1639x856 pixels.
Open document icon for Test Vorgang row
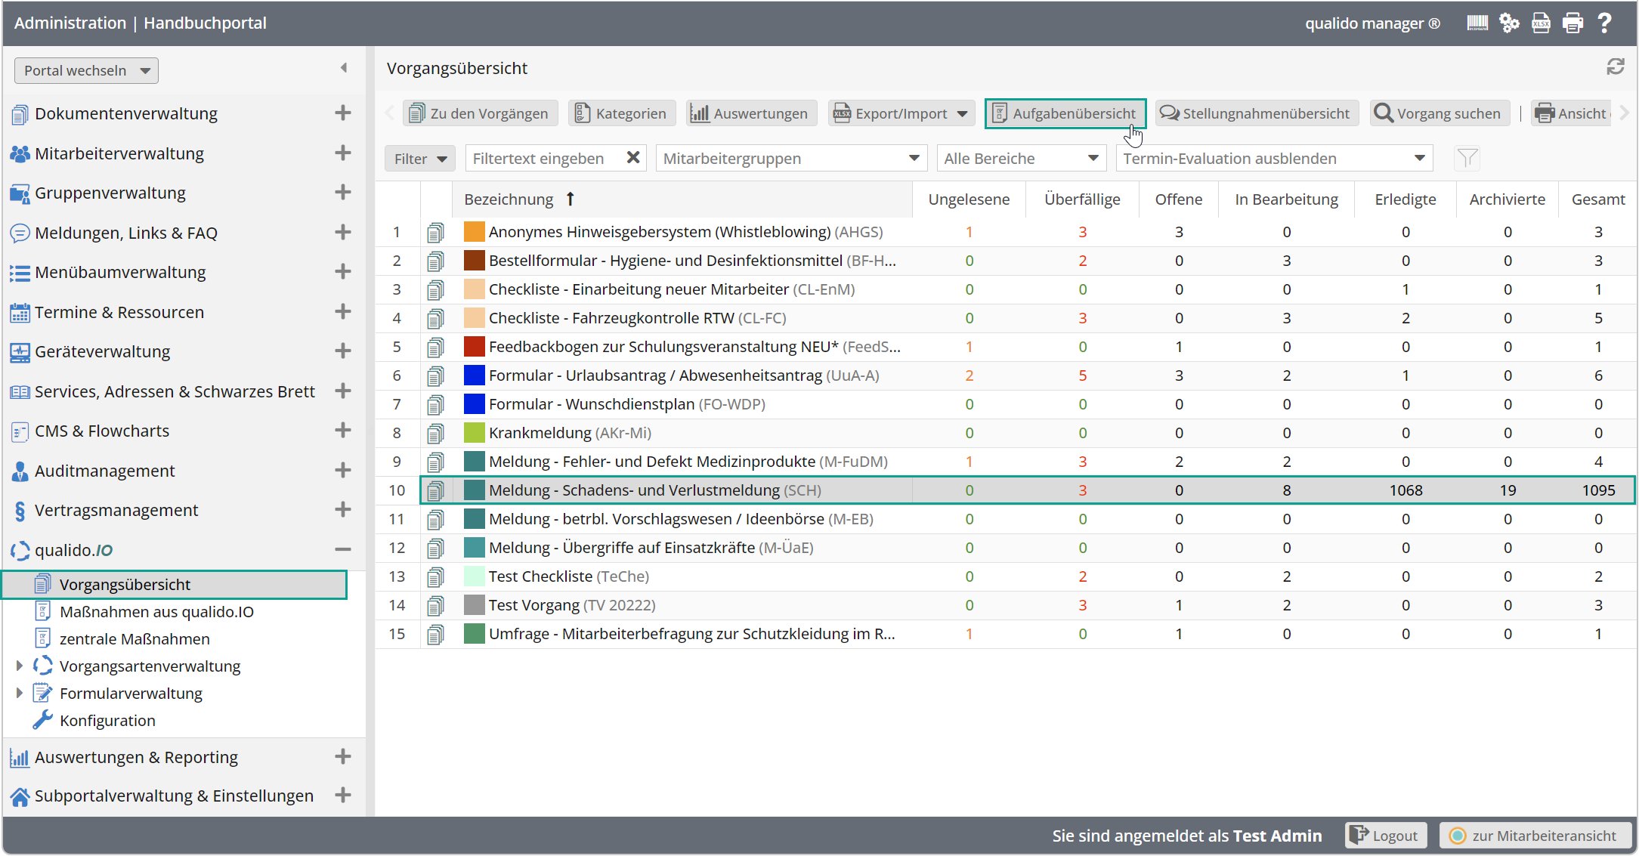point(435,606)
